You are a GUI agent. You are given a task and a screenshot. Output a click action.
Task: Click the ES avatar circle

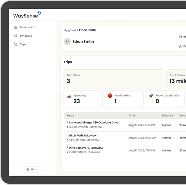[67, 42]
